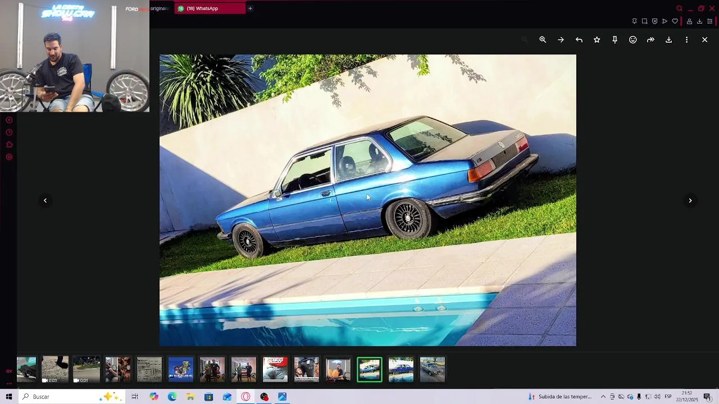This screenshot has width=719, height=404.
Task: Zoom in on the photo with the magnifier
Action: pos(543,40)
